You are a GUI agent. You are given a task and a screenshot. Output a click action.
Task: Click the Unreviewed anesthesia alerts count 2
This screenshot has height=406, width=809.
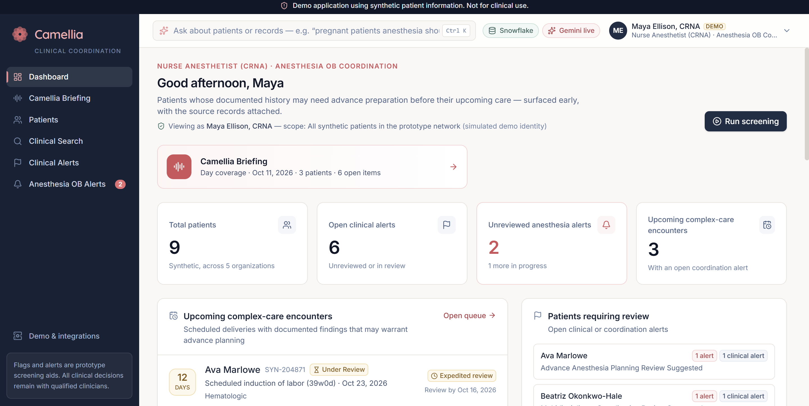[x=493, y=248]
